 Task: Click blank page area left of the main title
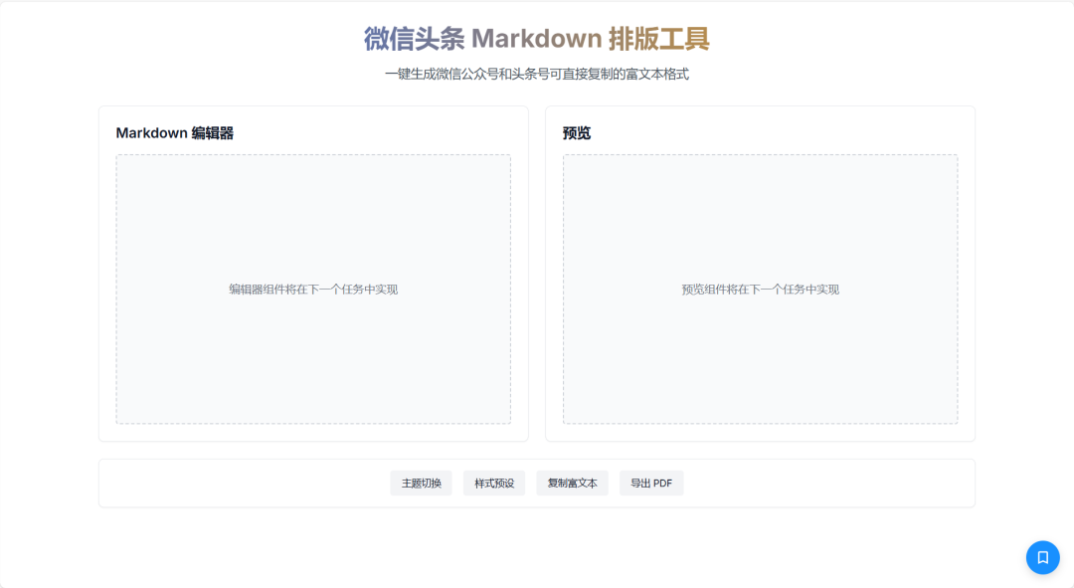[x=199, y=40]
